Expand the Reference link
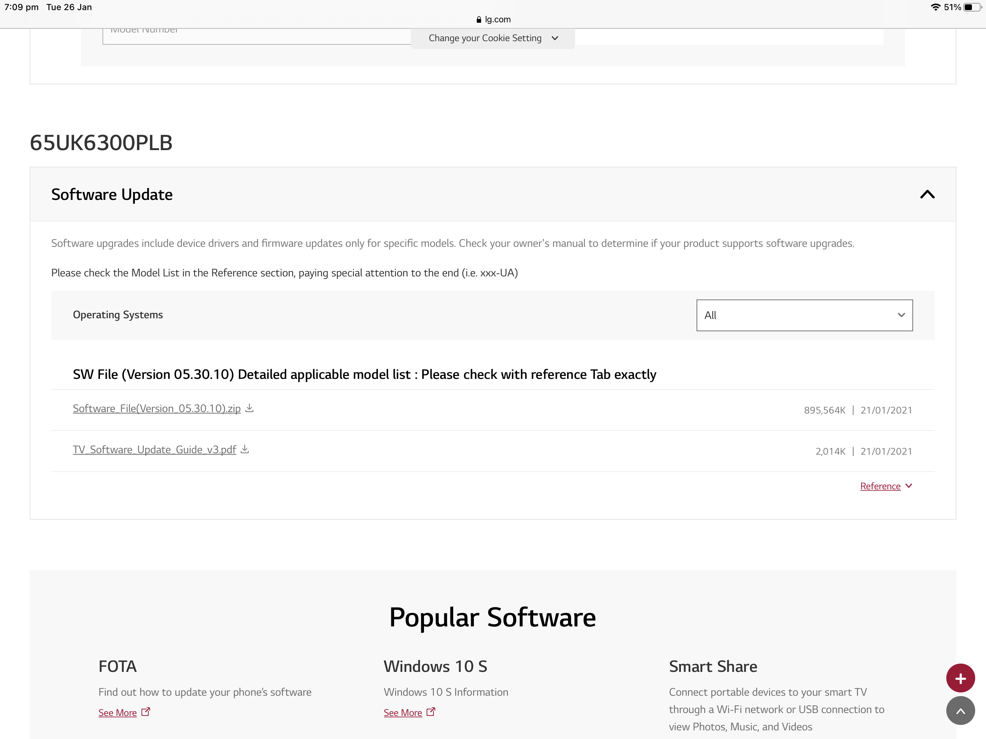This screenshot has width=986, height=739. (x=880, y=486)
